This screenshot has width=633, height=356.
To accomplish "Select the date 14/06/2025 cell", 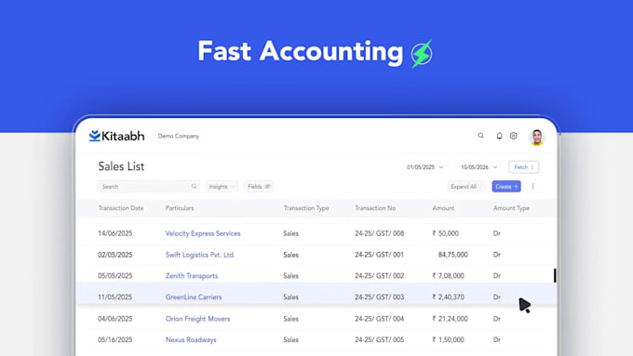I will click(x=115, y=233).
